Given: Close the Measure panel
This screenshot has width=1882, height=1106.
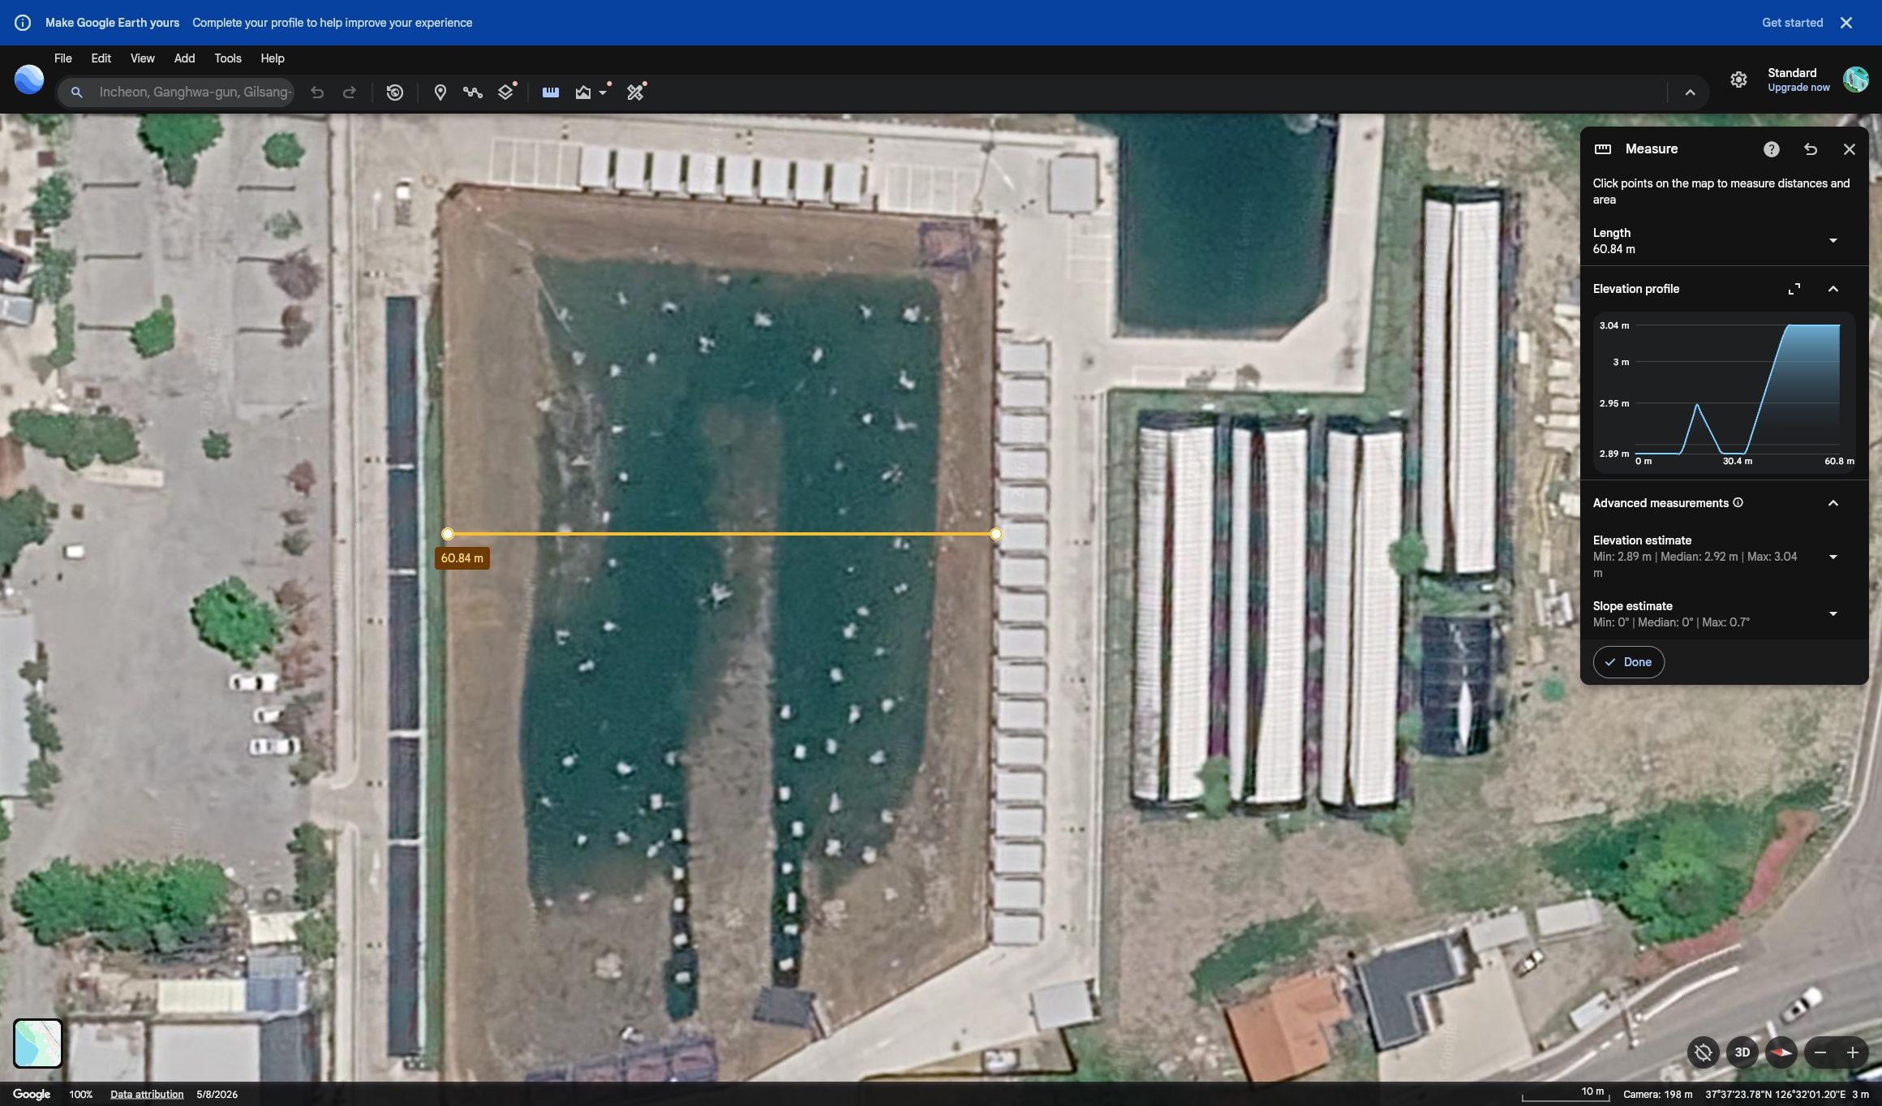Looking at the screenshot, I should (x=1850, y=149).
